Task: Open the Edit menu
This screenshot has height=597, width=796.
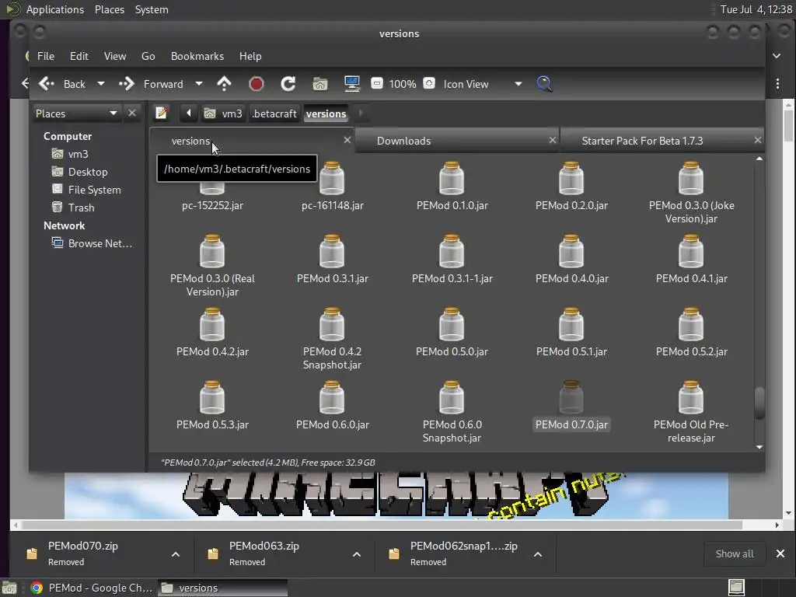Action: tap(79, 56)
